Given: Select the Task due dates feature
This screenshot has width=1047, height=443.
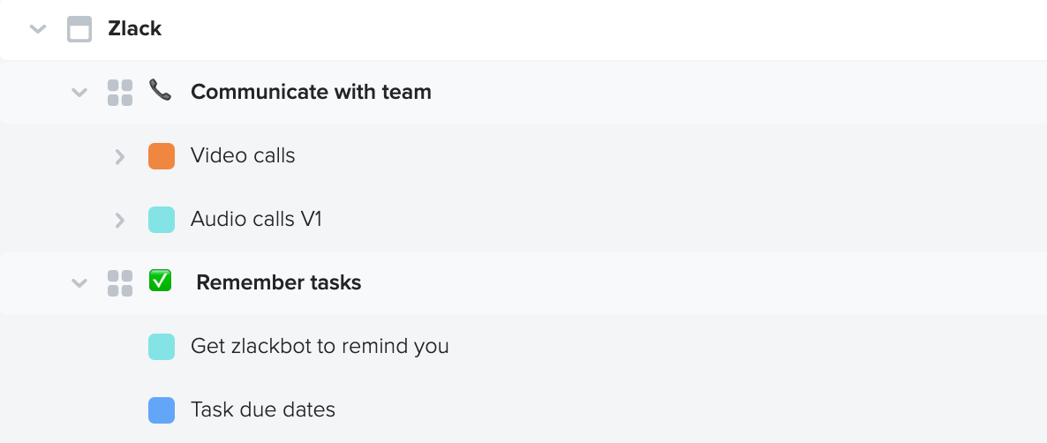Looking at the screenshot, I should click(263, 409).
